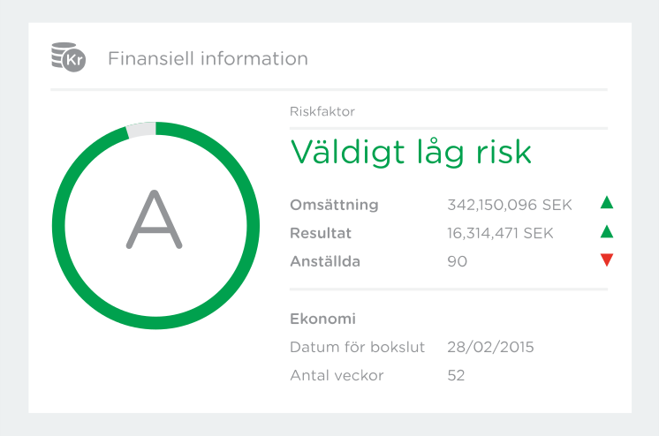Click the employee count 90

click(458, 261)
